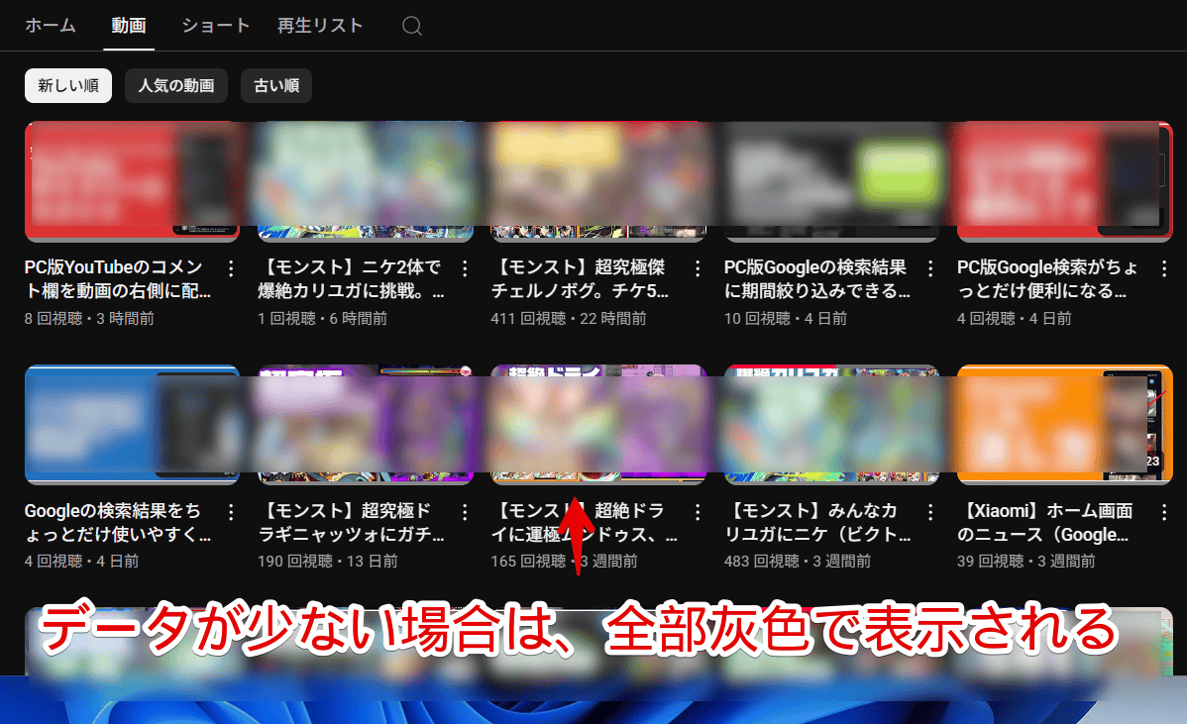Open options for PC版Google検索がちょっとだけ video
Viewport: 1187px width, 724px height.
coord(1163,268)
